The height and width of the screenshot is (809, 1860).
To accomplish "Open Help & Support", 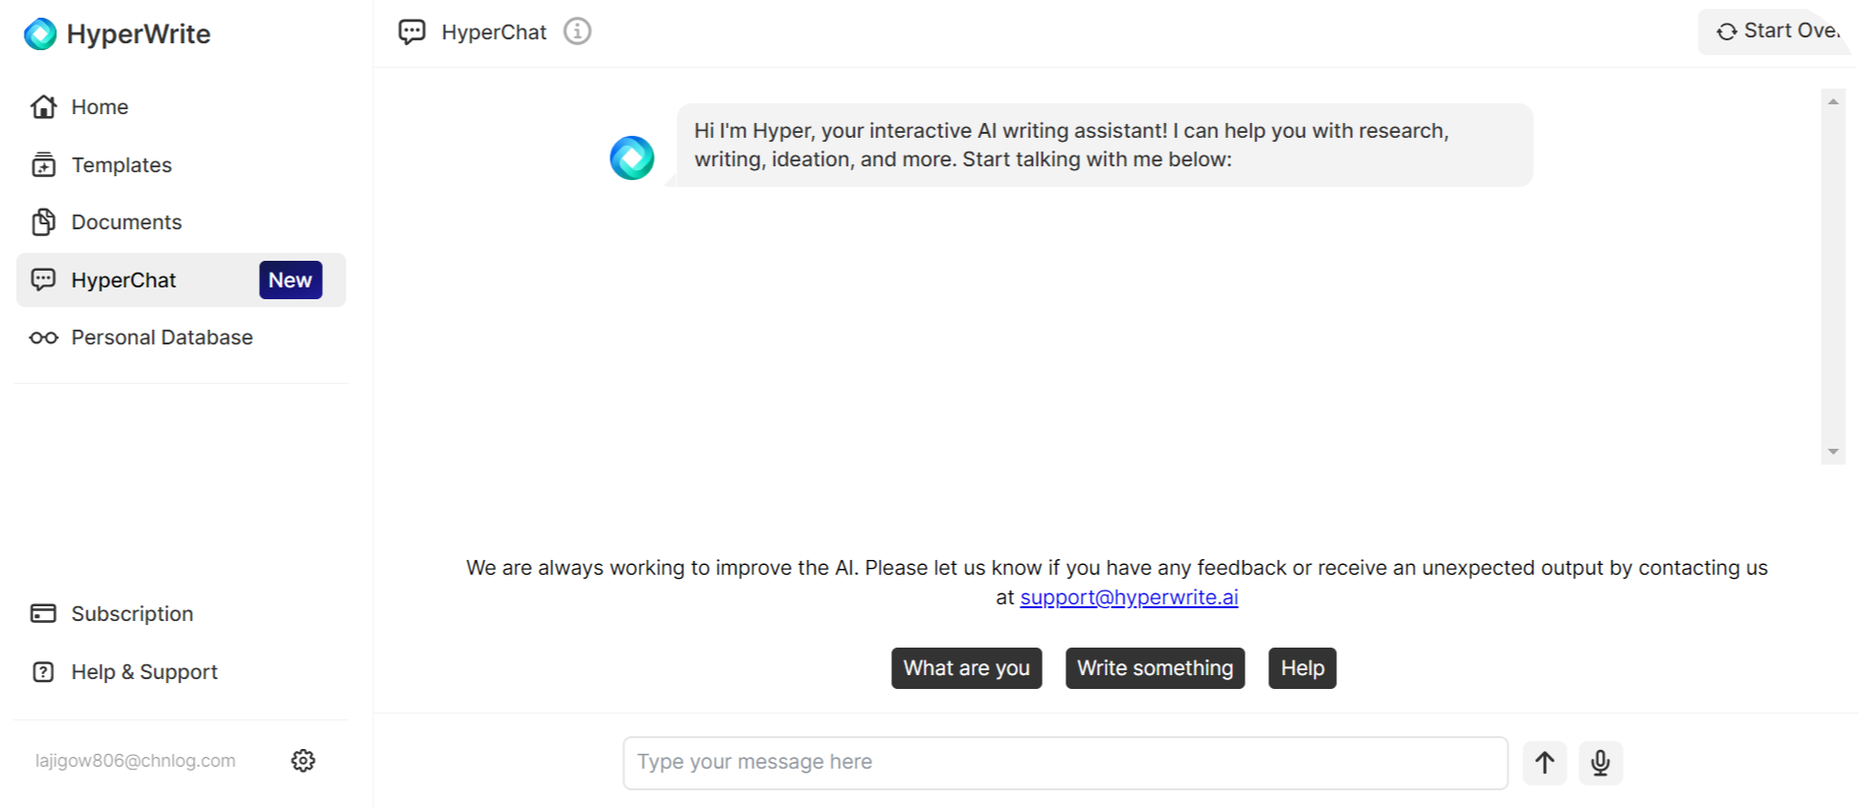I will click(x=144, y=672).
